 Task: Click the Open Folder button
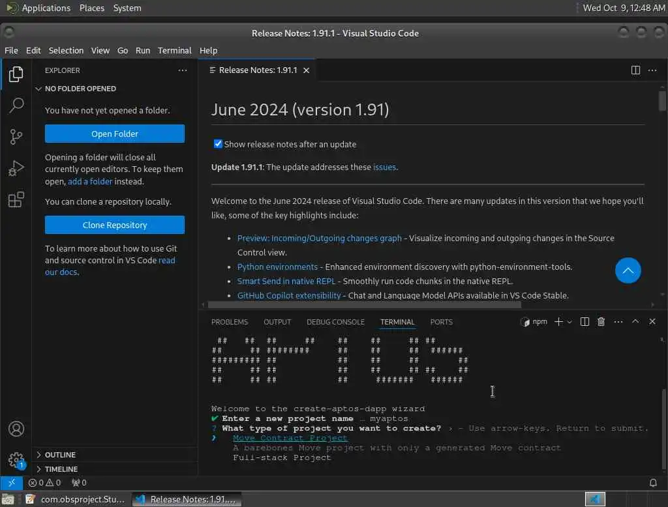tap(115, 134)
